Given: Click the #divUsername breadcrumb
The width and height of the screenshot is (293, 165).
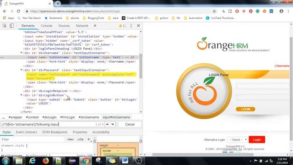Looking at the screenshot, I should [x=89, y=117].
